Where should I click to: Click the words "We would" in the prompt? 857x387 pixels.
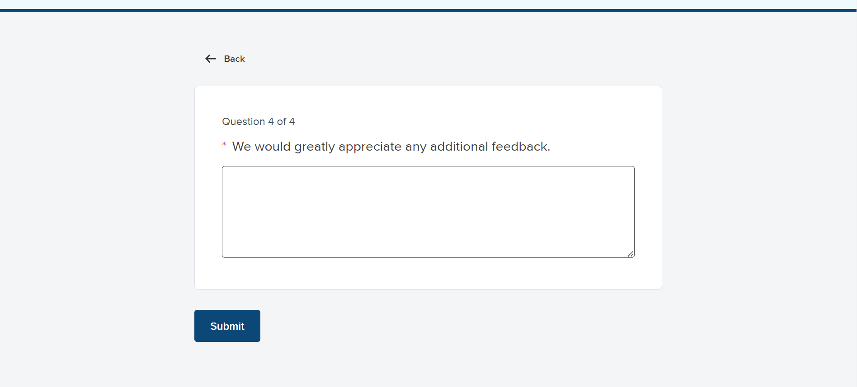261,147
